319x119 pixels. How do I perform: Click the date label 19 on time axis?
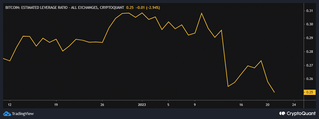pos(56,105)
